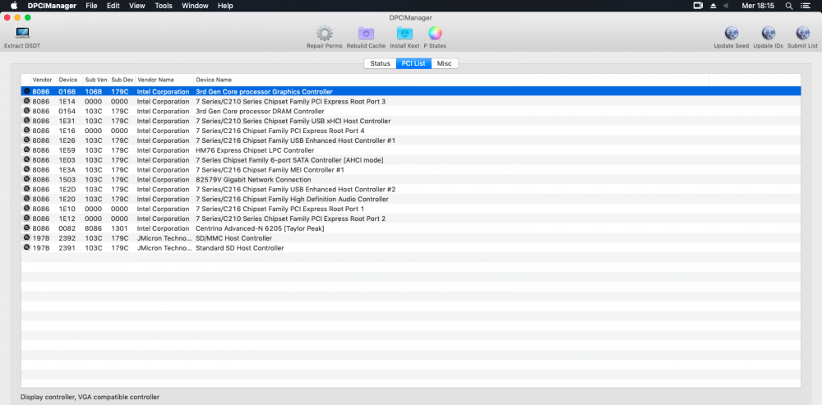Select the 3rd Gen Core processor DRAM Controller row
The image size is (822, 405).
(411, 111)
